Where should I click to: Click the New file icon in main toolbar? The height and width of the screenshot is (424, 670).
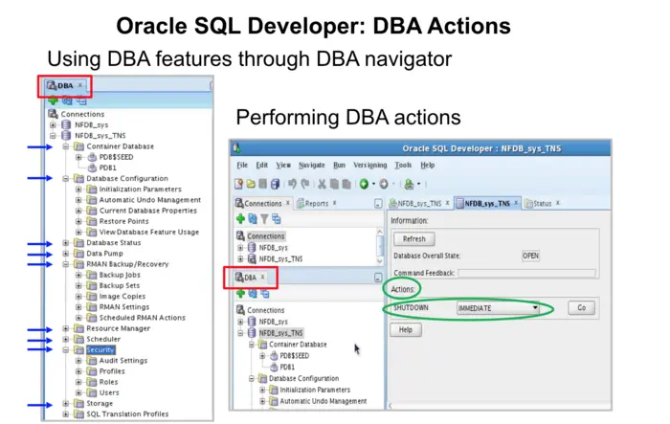pyautogui.click(x=239, y=184)
